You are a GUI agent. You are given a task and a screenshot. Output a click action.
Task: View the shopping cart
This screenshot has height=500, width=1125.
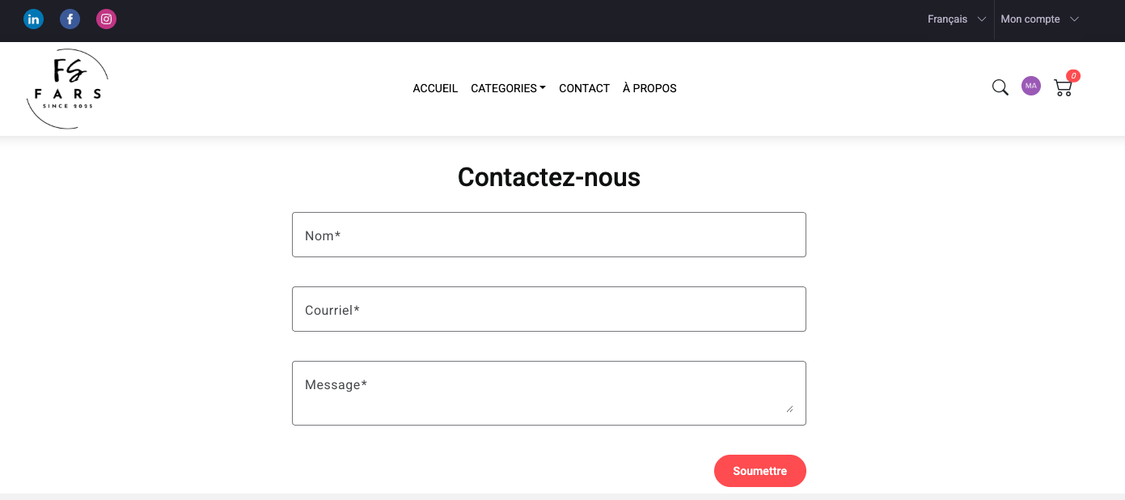[x=1063, y=89]
